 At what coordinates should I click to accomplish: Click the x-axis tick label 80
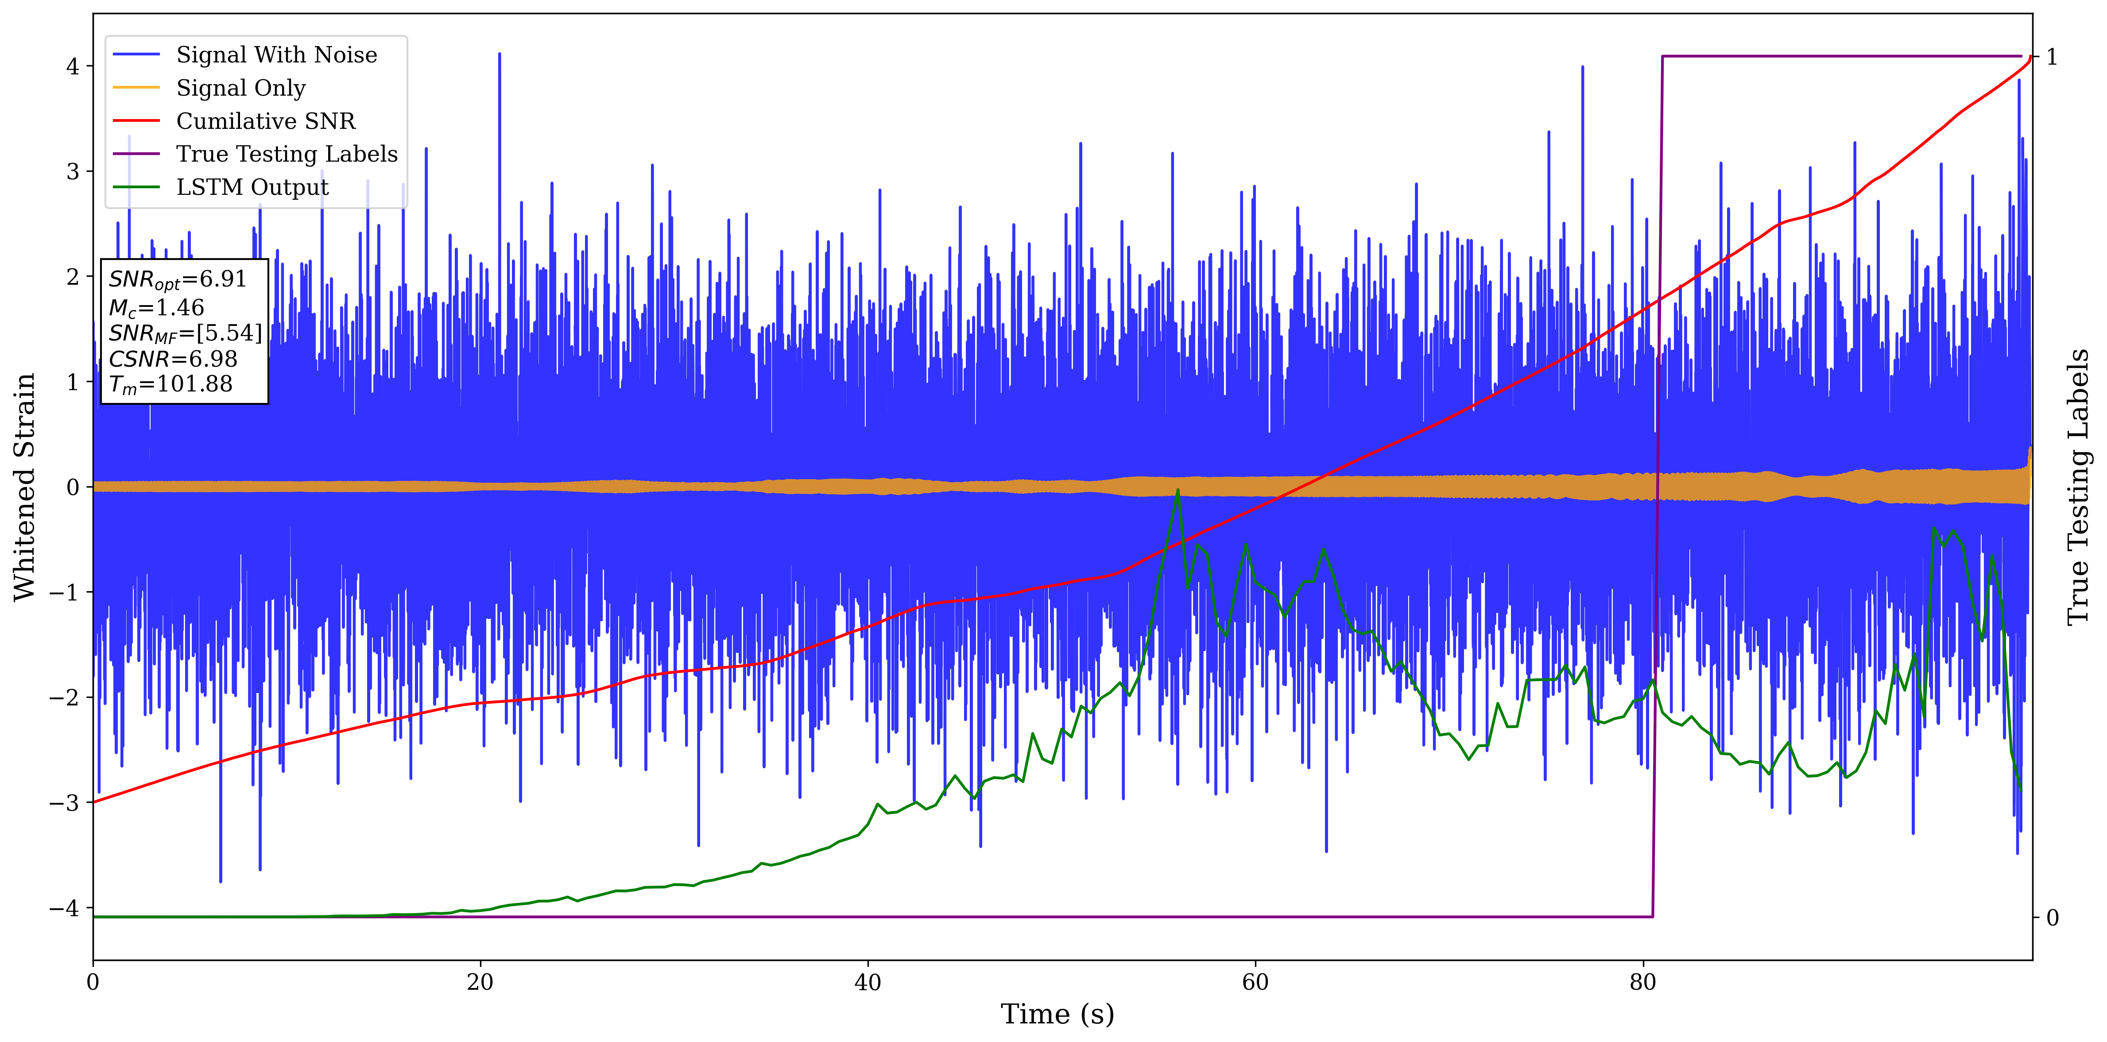[x=1642, y=982]
